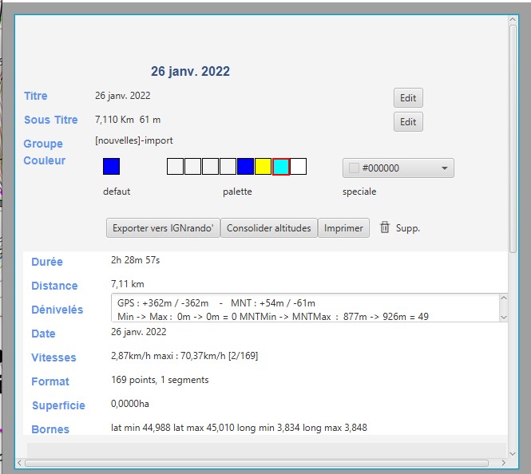
Task: Select the blue swatch in the palette row
Action: [x=245, y=167]
